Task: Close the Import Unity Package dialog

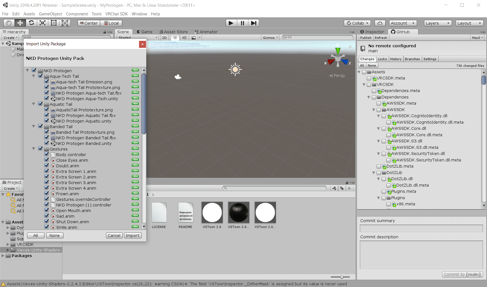Action: [x=142, y=44]
